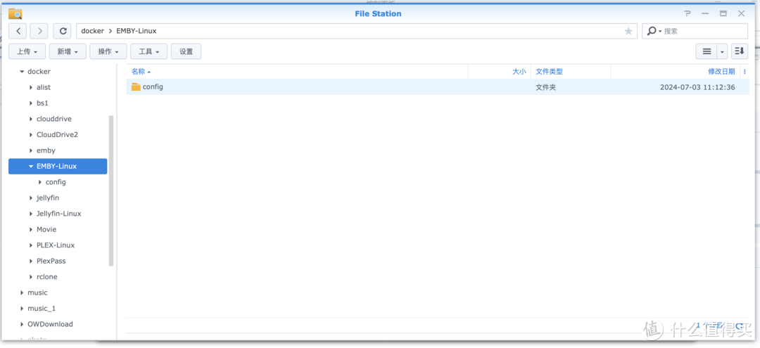Click the back navigation arrow
Screen dimensions: 760x348
(18, 31)
